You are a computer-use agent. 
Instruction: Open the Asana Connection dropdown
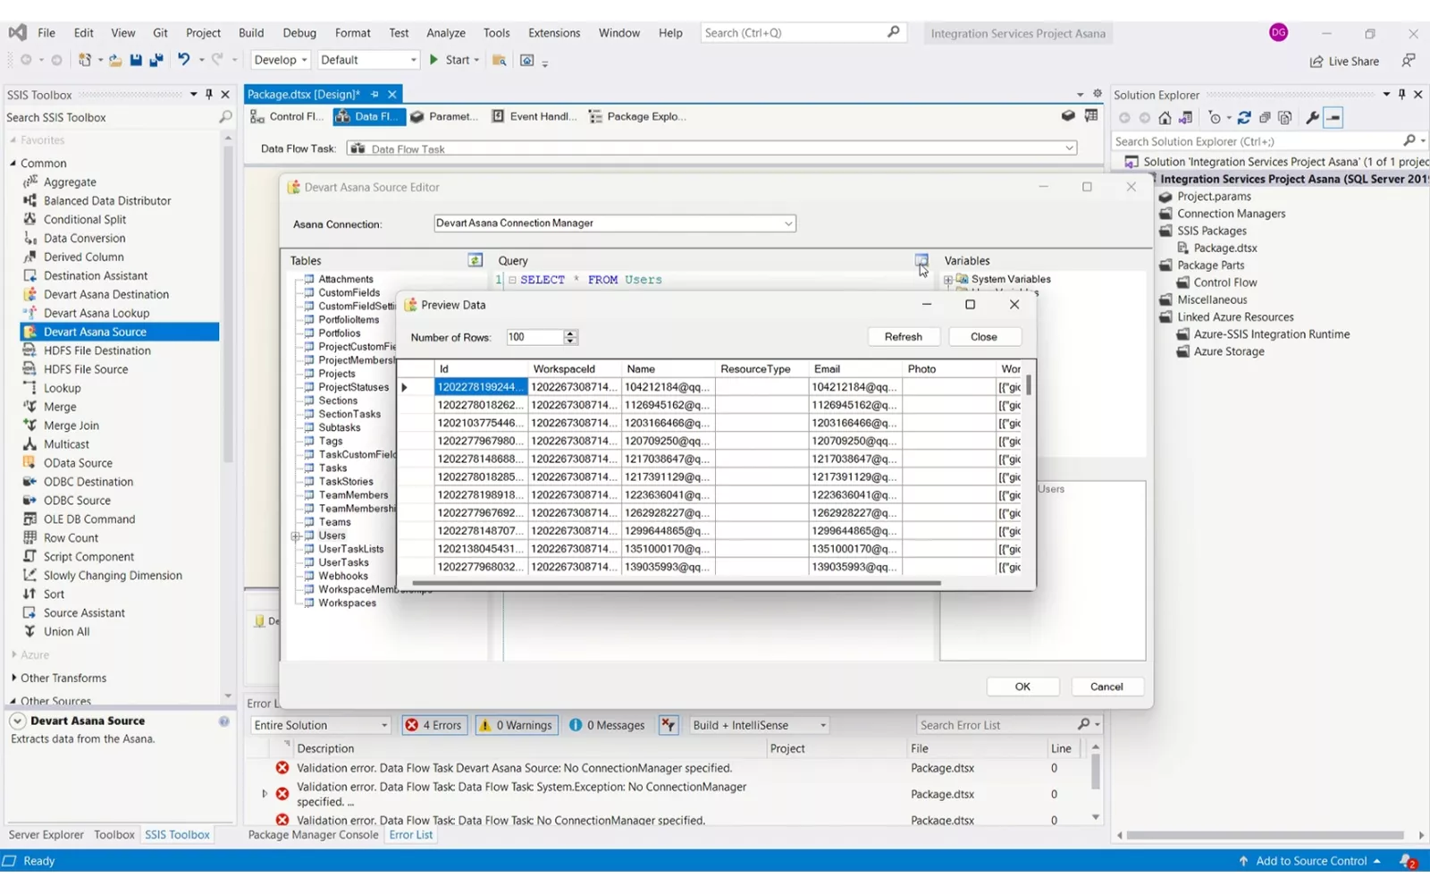[787, 223]
